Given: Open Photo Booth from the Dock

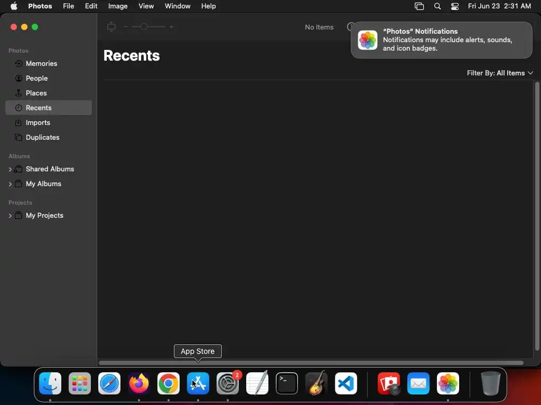Looking at the screenshot, I should point(389,383).
